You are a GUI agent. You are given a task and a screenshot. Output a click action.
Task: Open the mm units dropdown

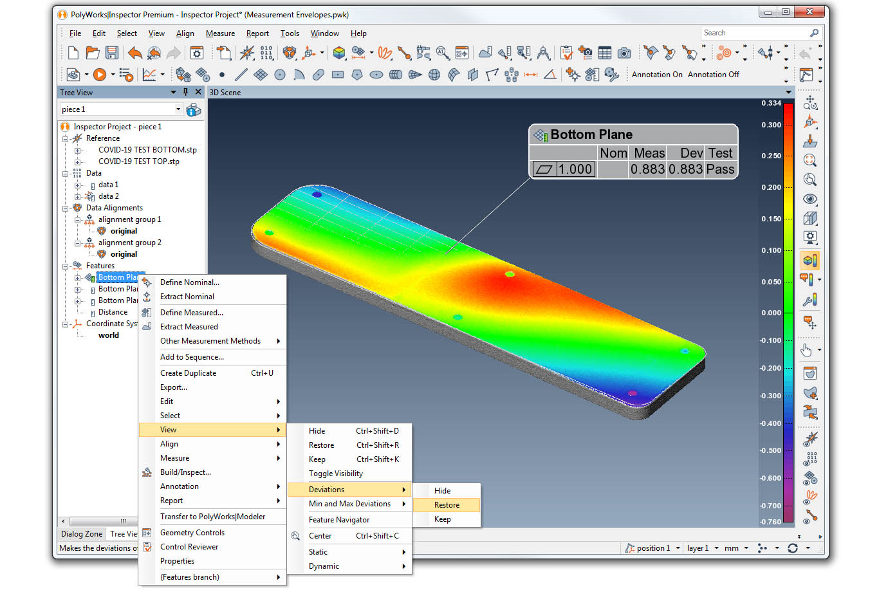746,548
